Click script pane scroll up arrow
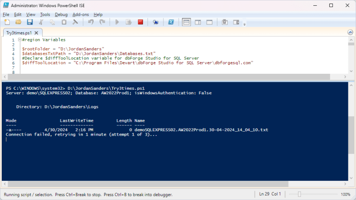 351,40
